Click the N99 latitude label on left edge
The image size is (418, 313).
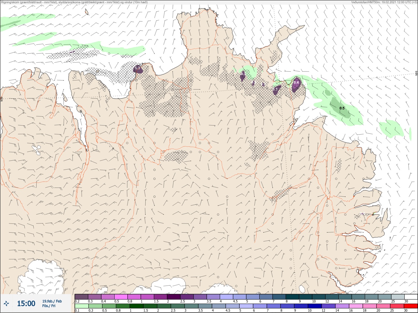coord(2,98)
